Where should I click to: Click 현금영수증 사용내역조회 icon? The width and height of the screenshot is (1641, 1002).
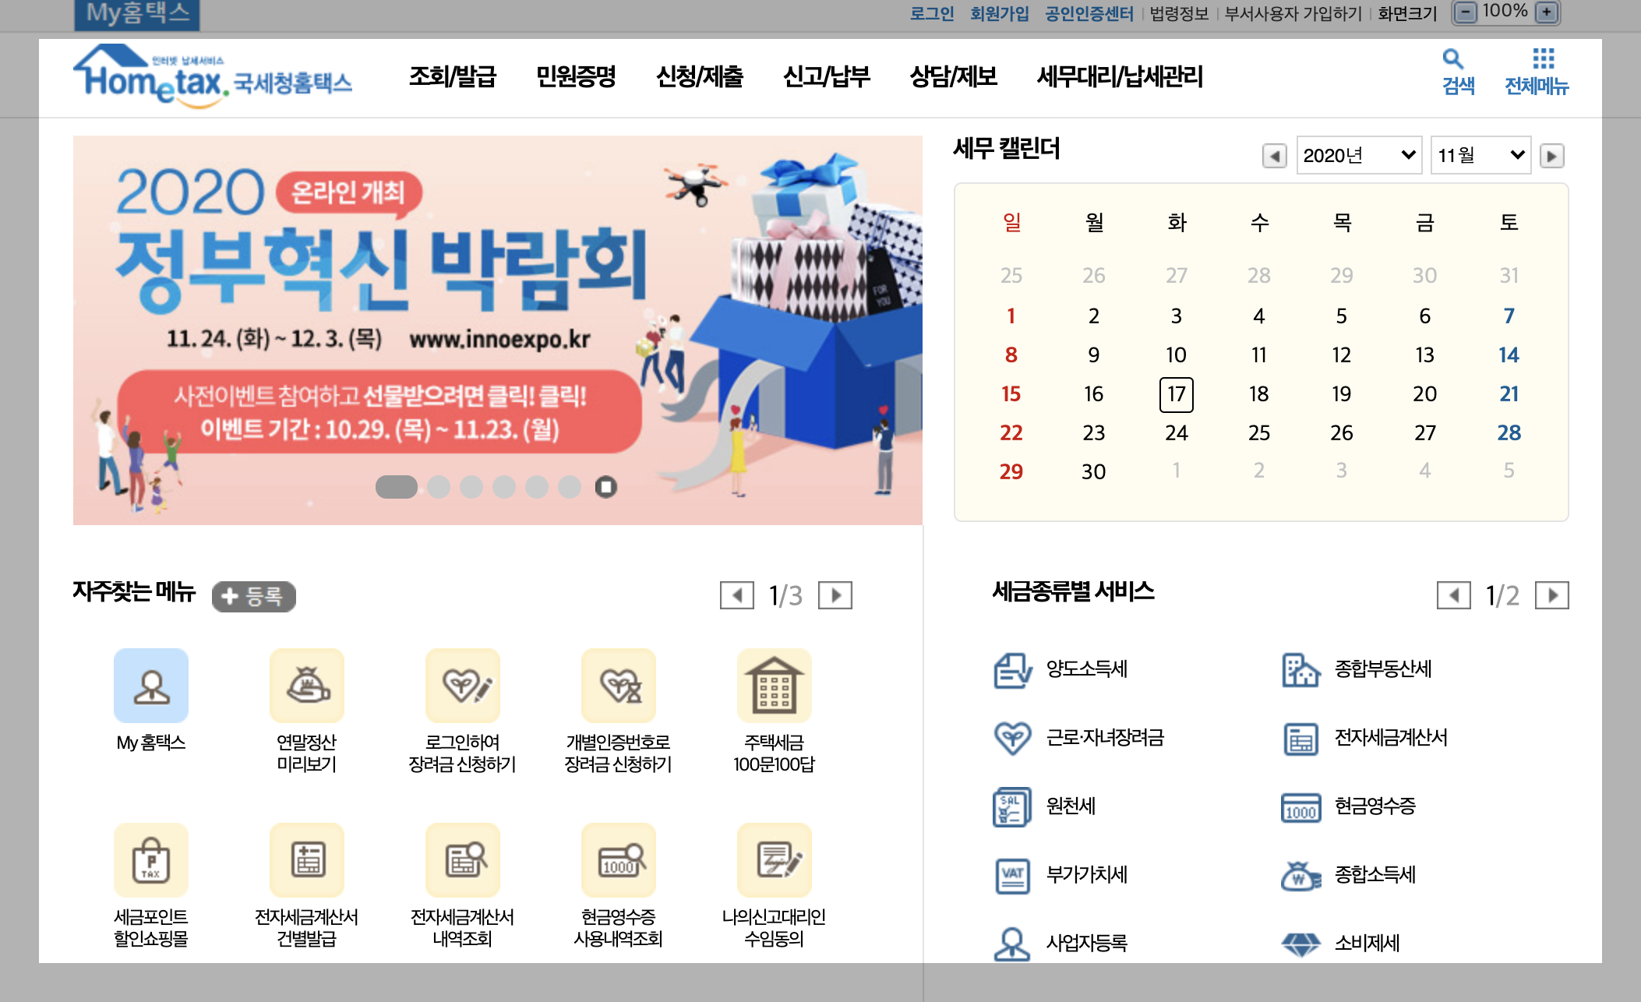(618, 860)
